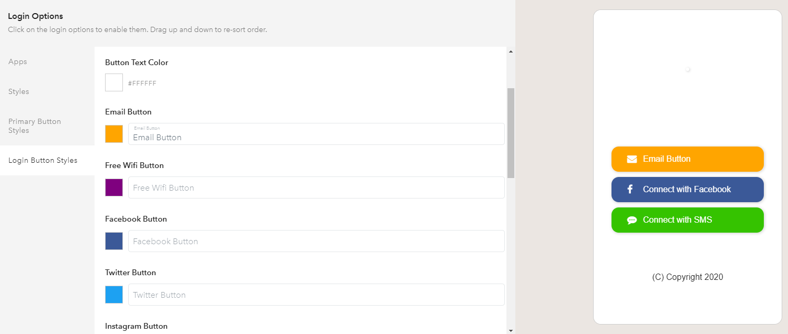Pick the orange Email Button color swatch
This screenshot has height=334, width=788.
click(x=114, y=134)
